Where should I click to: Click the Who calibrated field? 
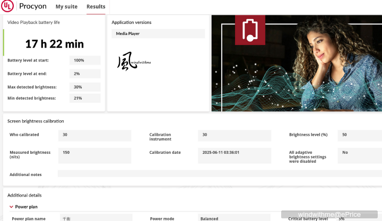(94, 135)
